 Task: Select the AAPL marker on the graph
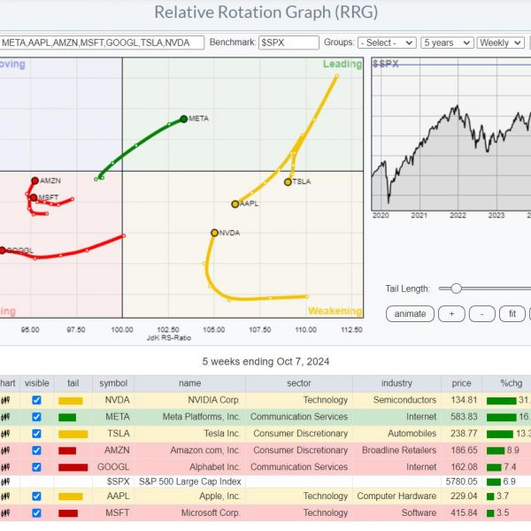pos(235,204)
